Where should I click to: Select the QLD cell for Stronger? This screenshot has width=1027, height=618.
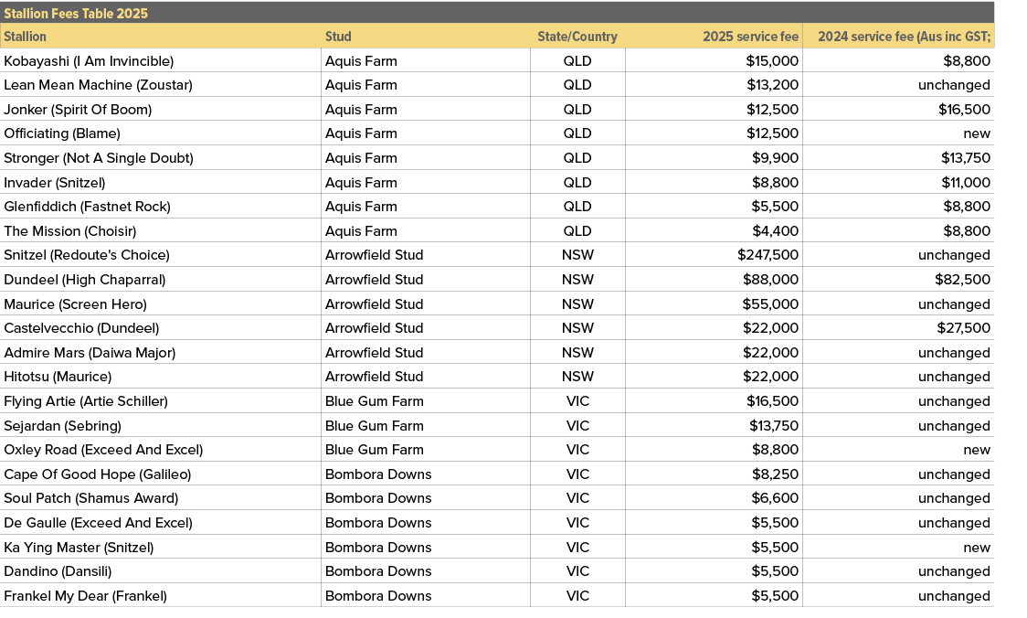pos(577,157)
